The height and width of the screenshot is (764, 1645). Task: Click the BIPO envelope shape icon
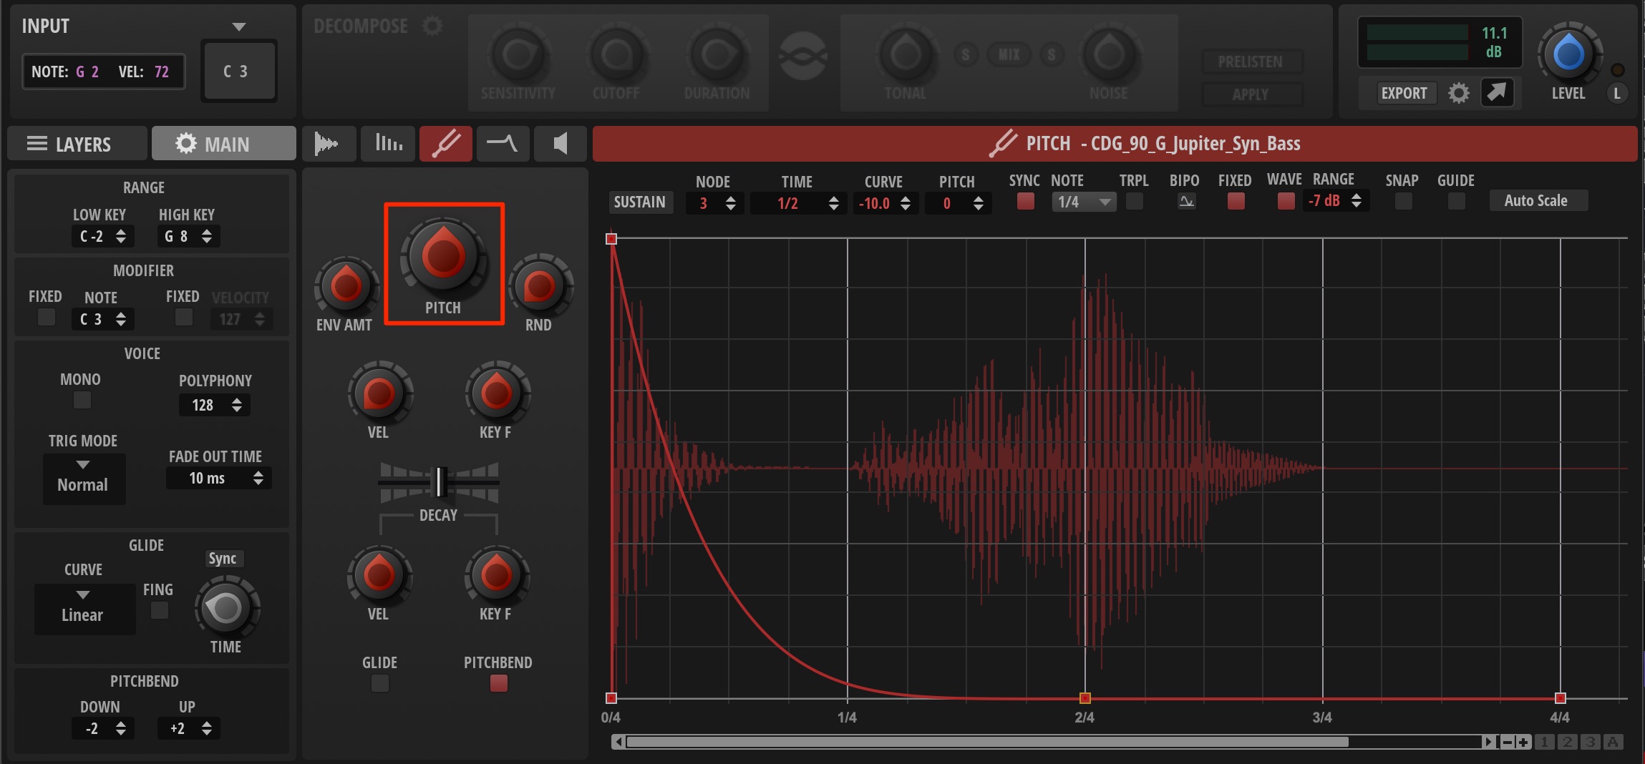coord(1186,201)
